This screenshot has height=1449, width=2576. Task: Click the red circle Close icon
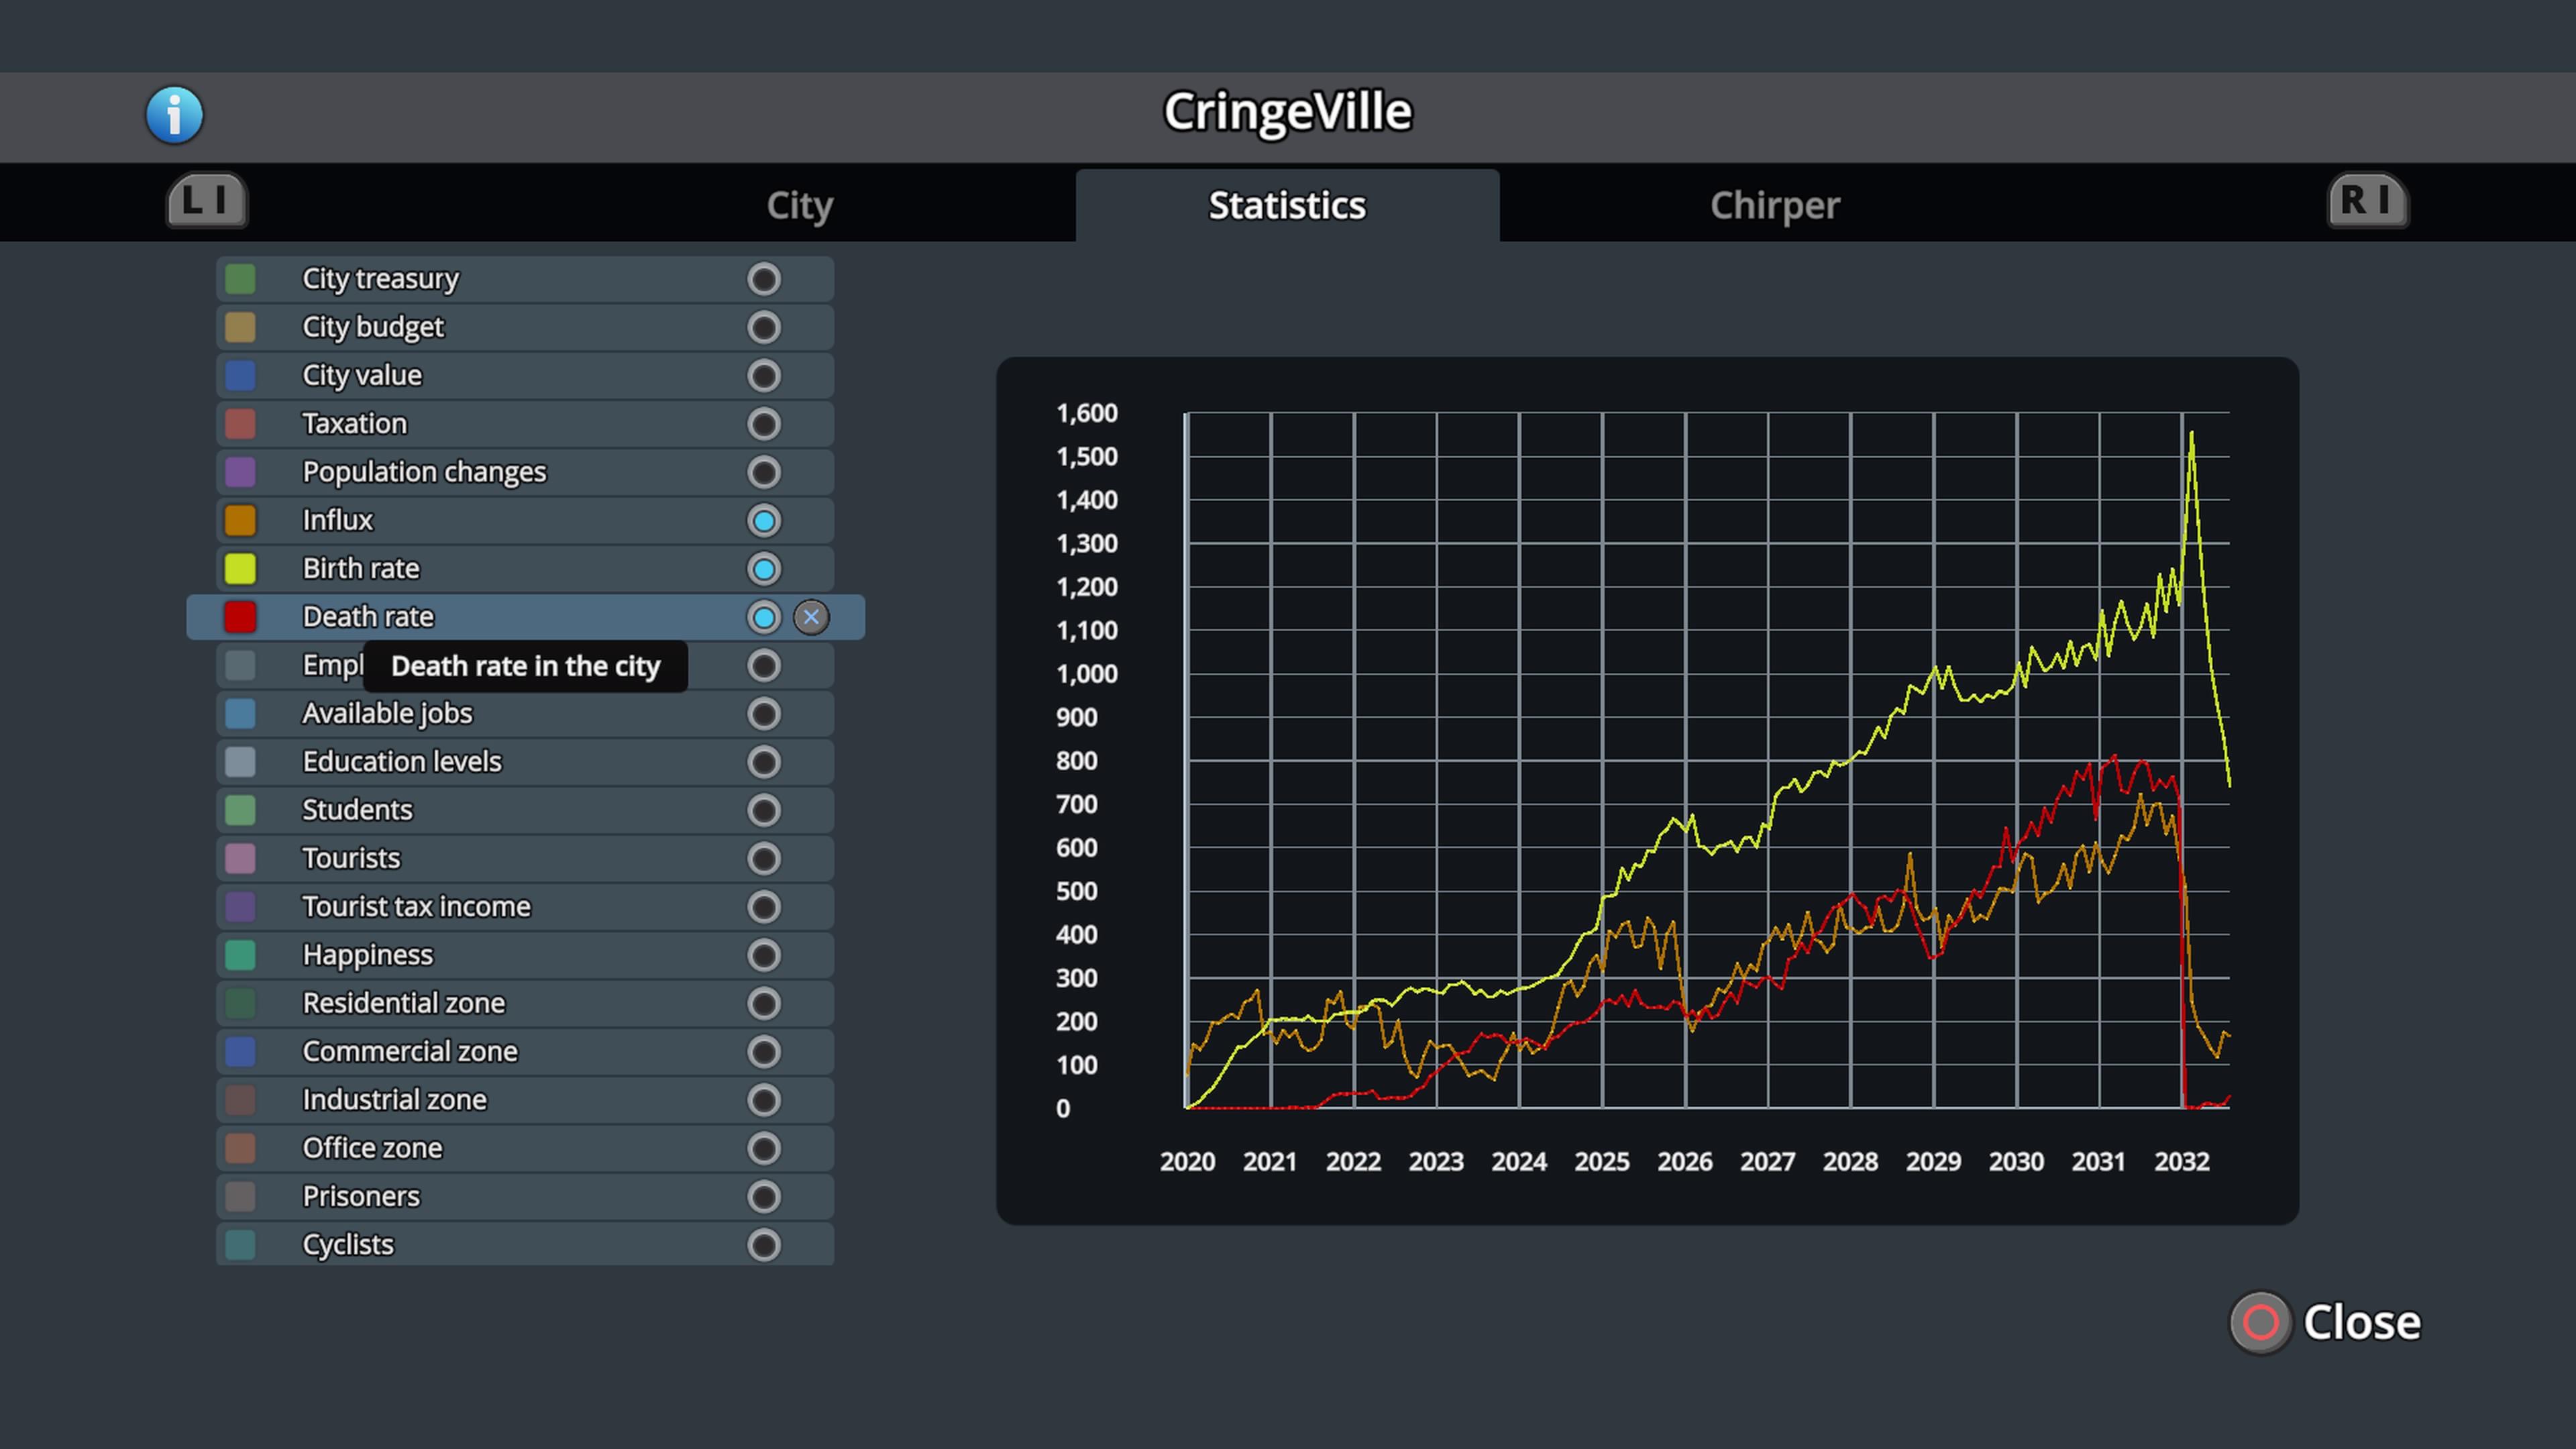[x=2260, y=1322]
